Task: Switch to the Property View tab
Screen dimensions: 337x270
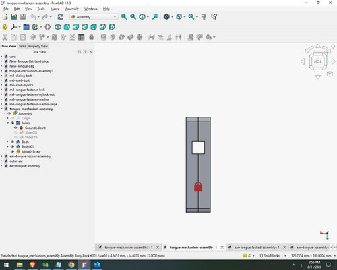Action: click(x=38, y=46)
